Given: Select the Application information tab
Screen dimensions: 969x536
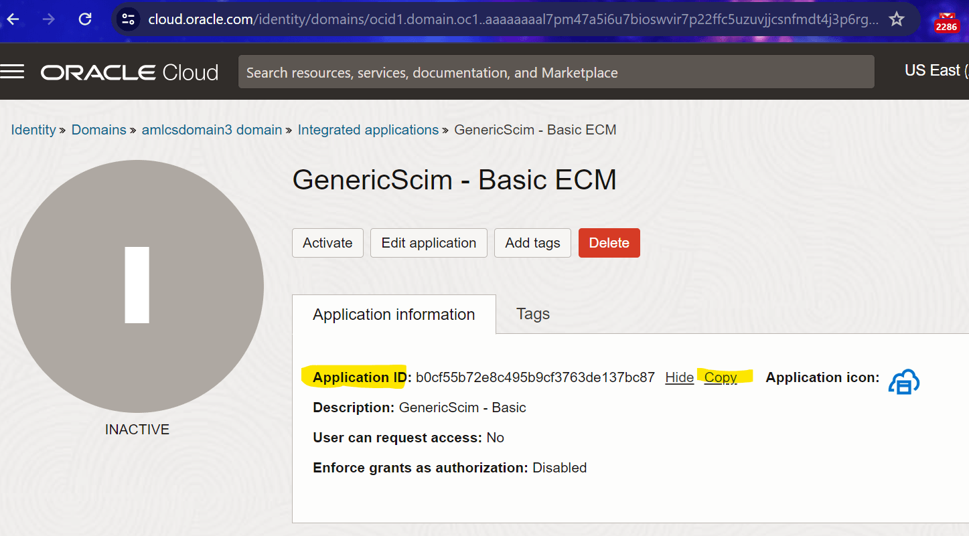Looking at the screenshot, I should (x=394, y=315).
